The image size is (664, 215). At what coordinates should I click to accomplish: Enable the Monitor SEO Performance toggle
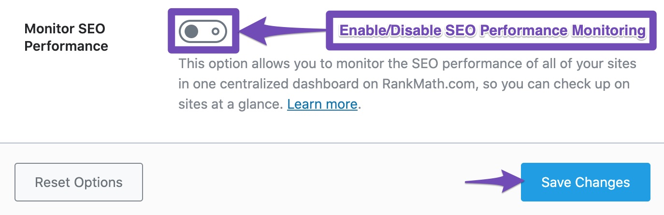(202, 31)
